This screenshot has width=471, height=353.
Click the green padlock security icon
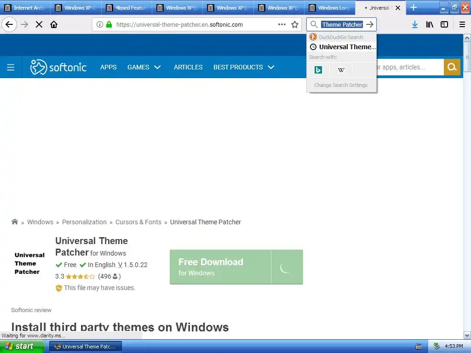click(109, 25)
